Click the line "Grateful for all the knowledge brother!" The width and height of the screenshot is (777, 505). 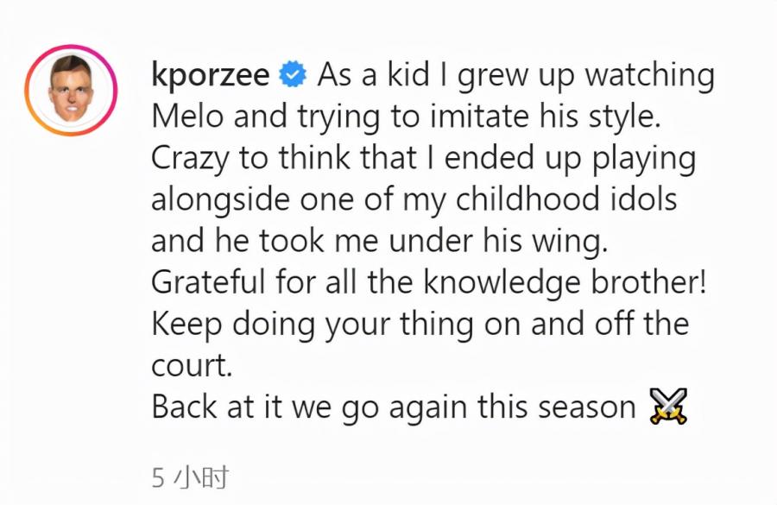pos(428,282)
